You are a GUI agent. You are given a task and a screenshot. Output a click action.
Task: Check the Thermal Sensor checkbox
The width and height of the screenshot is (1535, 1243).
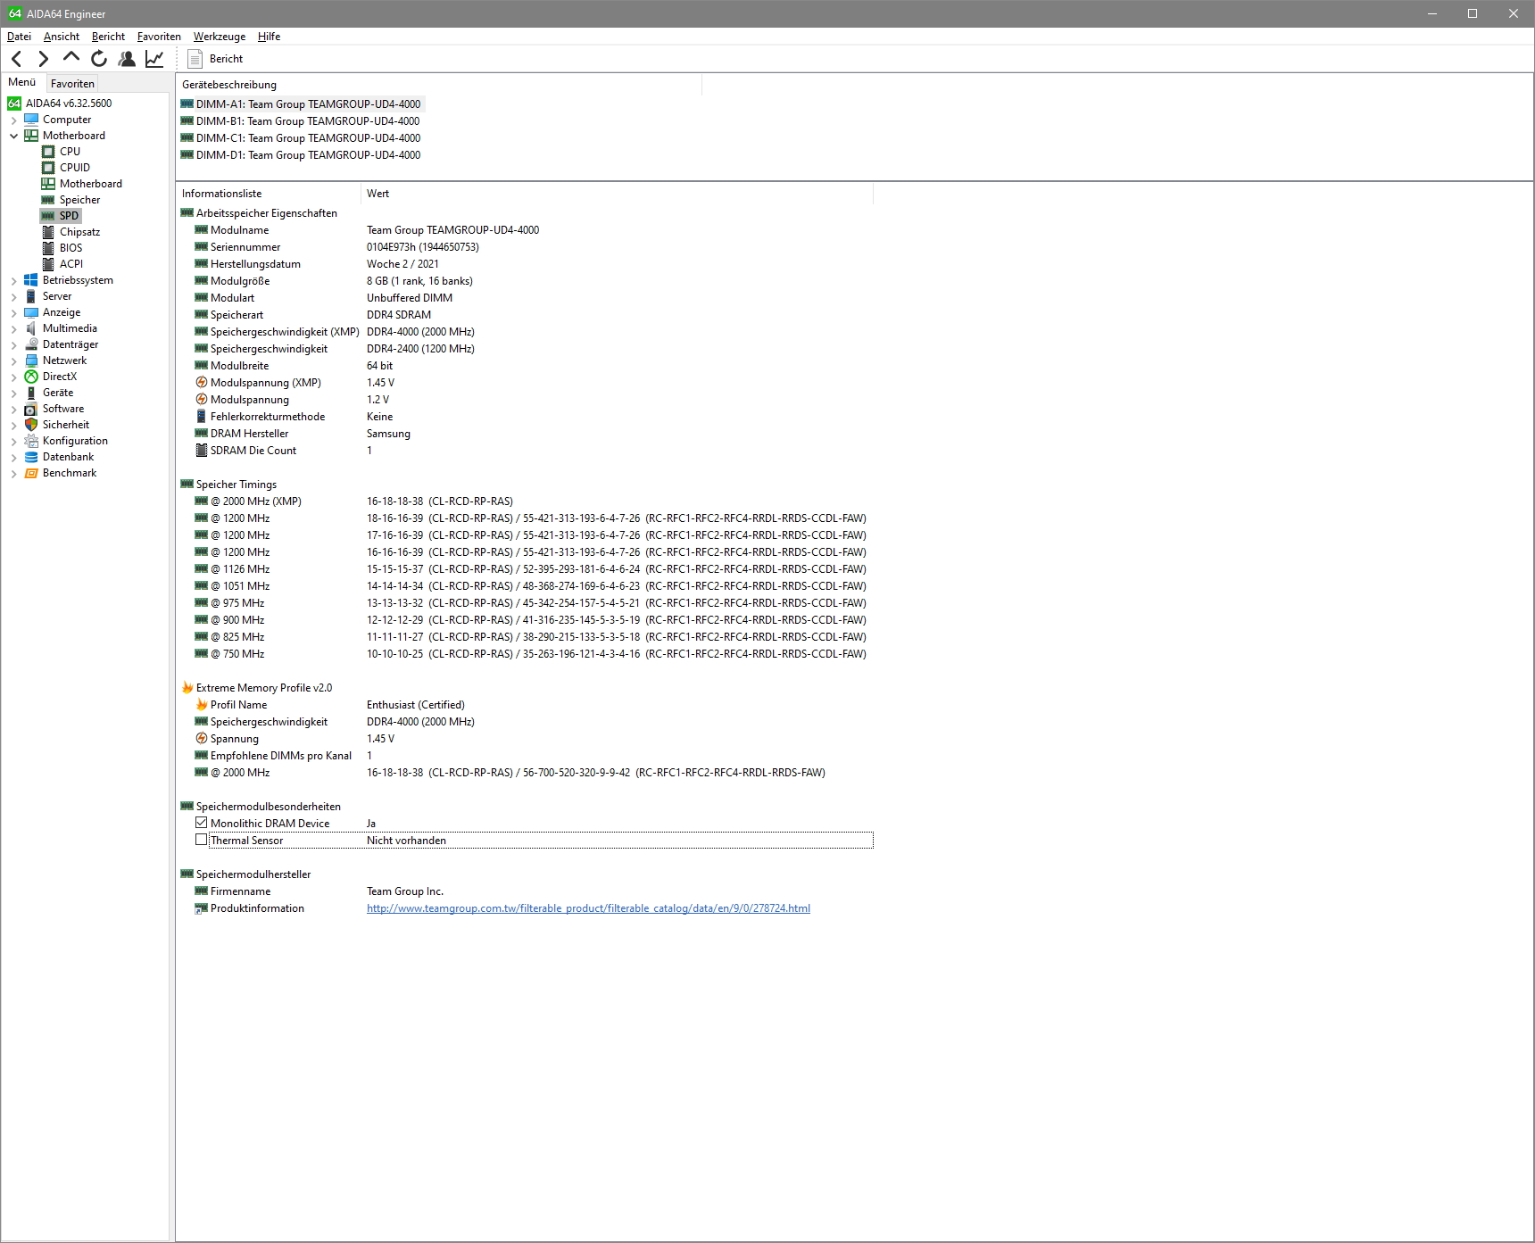(x=201, y=839)
